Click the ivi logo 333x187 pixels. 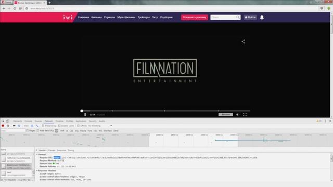point(68,17)
